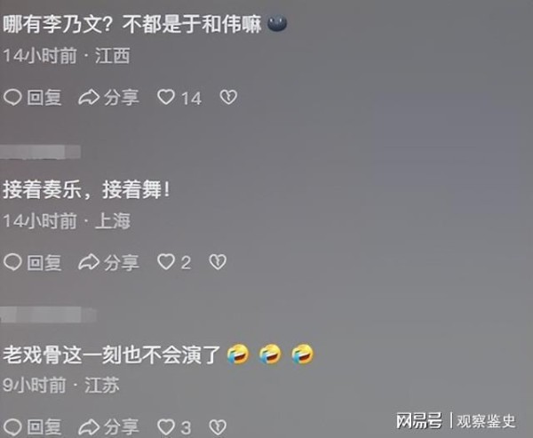Click broken heart on Shanghai comment
Screen dimensions: 533x438
[218, 262]
